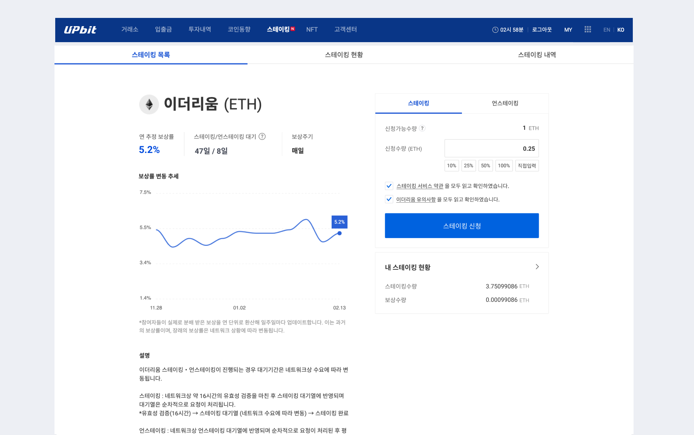This screenshot has width=694, height=435.
Task: Click the 0.00099086 ETH reward amount
Action: pyautogui.click(x=507, y=300)
